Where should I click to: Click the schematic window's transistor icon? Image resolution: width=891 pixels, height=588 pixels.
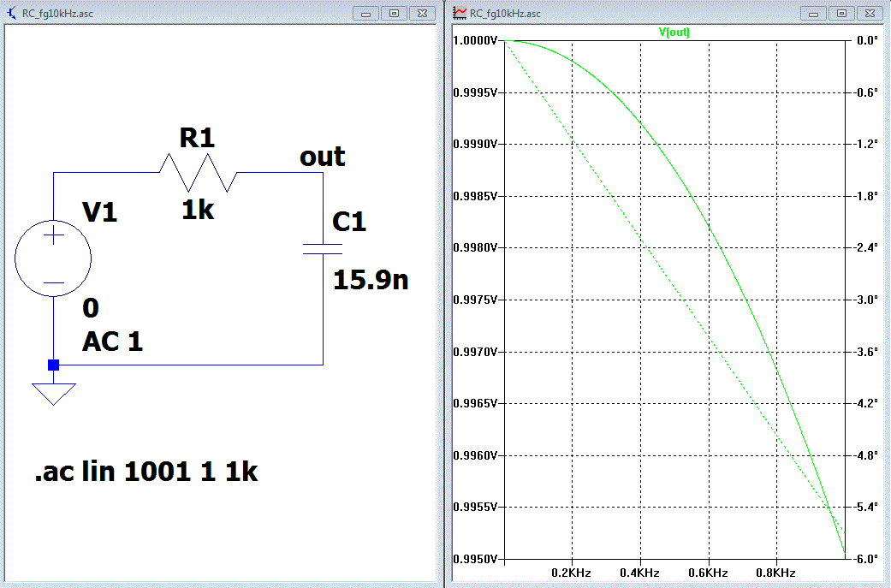tap(11, 13)
